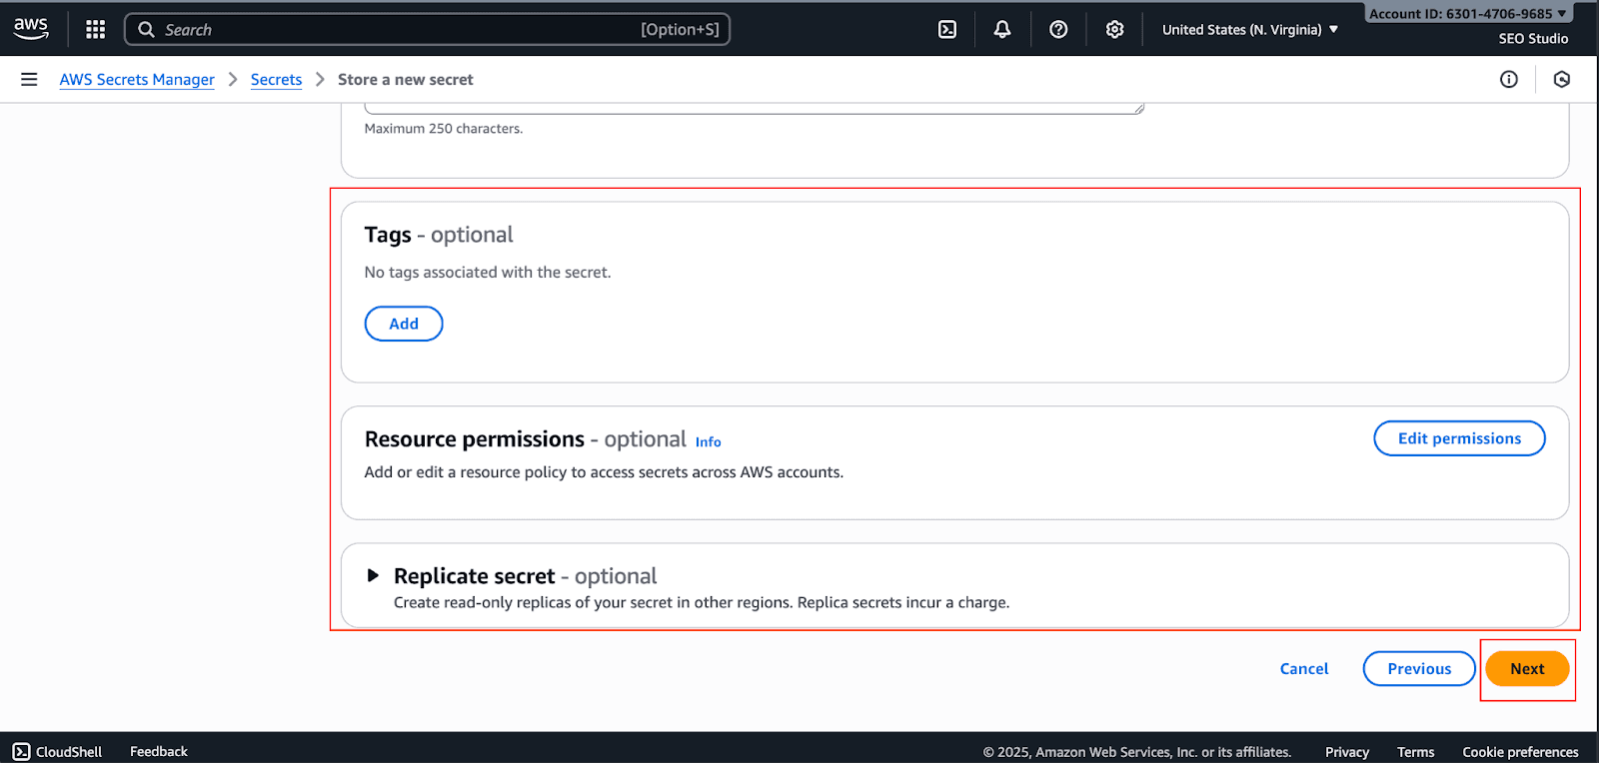This screenshot has width=1599, height=763.
Task: Open the United States (N. Virginia) region dropdown
Action: tap(1249, 29)
